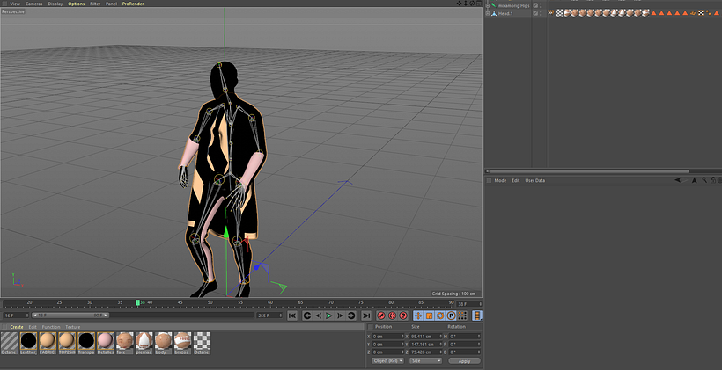Adjust the Size X value stepper
The height and width of the screenshot is (370, 722).
(x=441, y=337)
